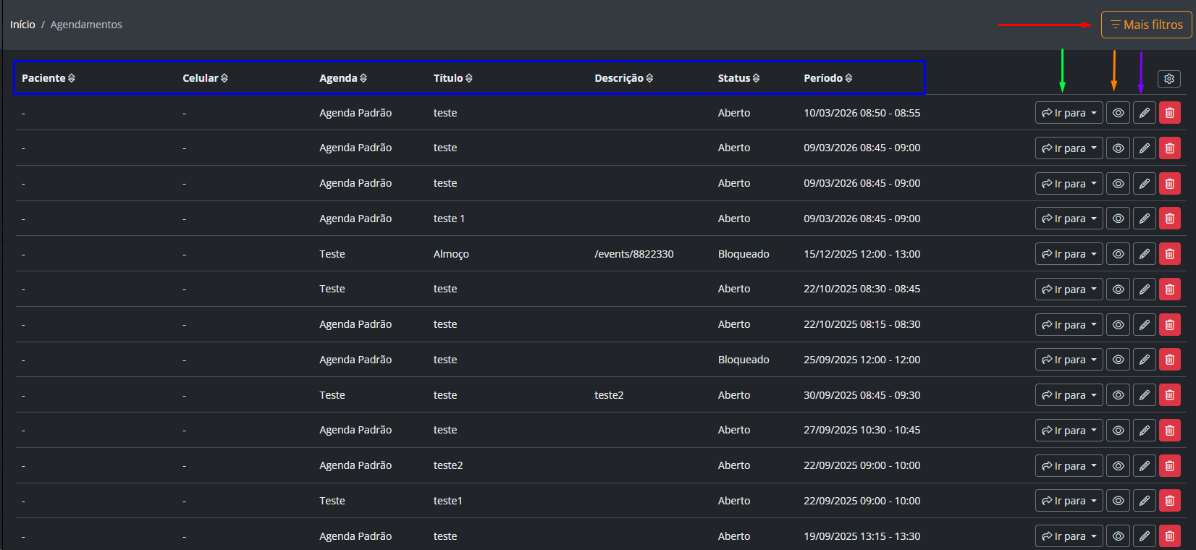Image resolution: width=1196 pixels, height=550 pixels.
Task: View the 30/09/2025 08:45 appointment
Action: click(1118, 395)
